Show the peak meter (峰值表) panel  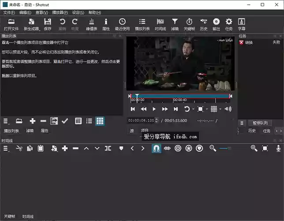[x=91, y=24]
